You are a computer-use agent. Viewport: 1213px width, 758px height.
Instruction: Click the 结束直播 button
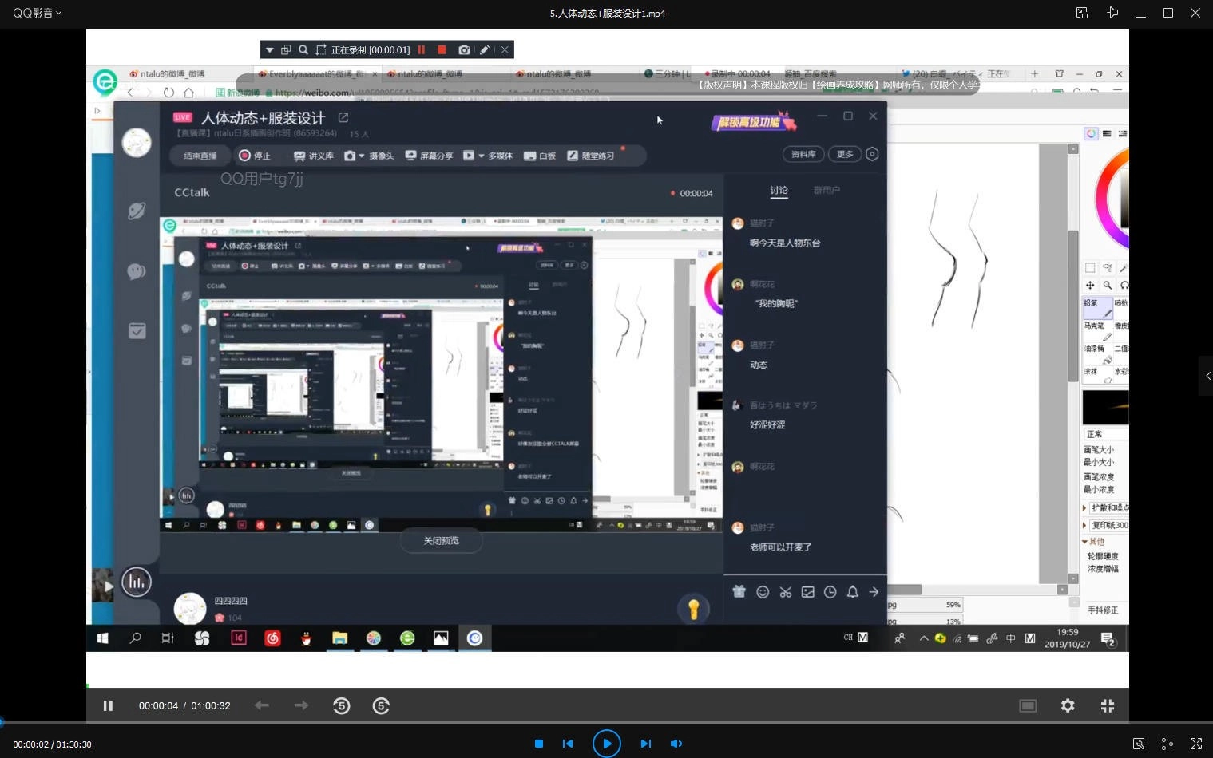click(199, 156)
